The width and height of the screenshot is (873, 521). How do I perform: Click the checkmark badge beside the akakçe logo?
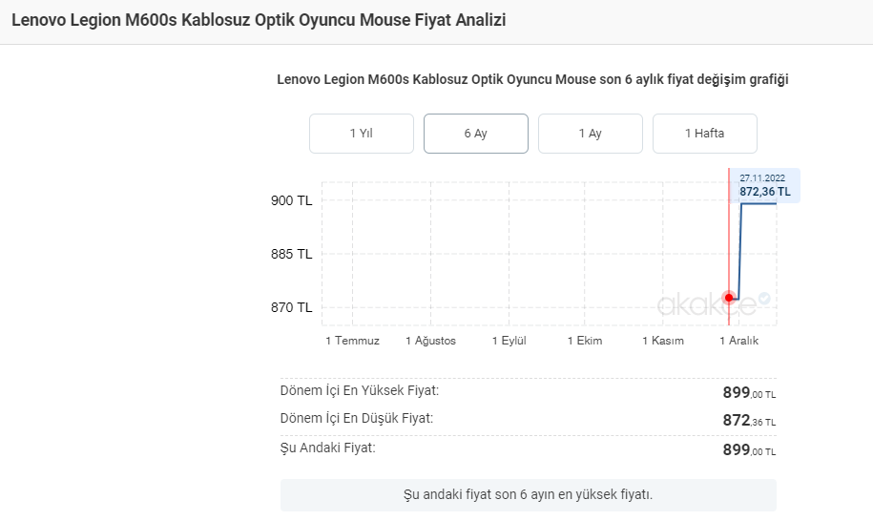pos(763,299)
